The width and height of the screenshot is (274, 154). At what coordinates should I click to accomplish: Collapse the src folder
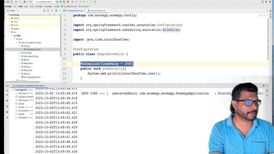click(9, 32)
